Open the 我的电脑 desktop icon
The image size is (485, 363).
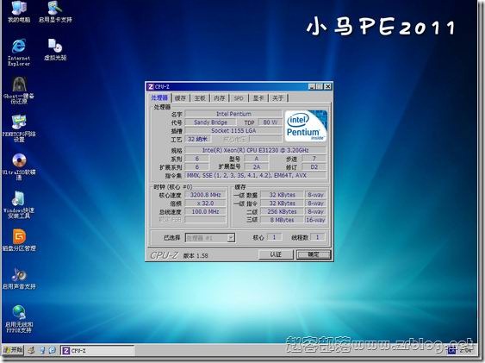[19, 11]
